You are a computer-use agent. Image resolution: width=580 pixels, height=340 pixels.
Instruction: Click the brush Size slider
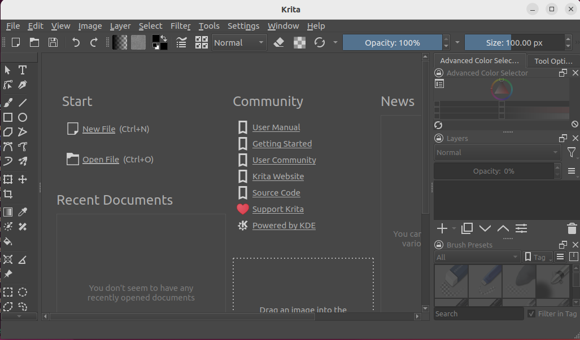click(514, 42)
